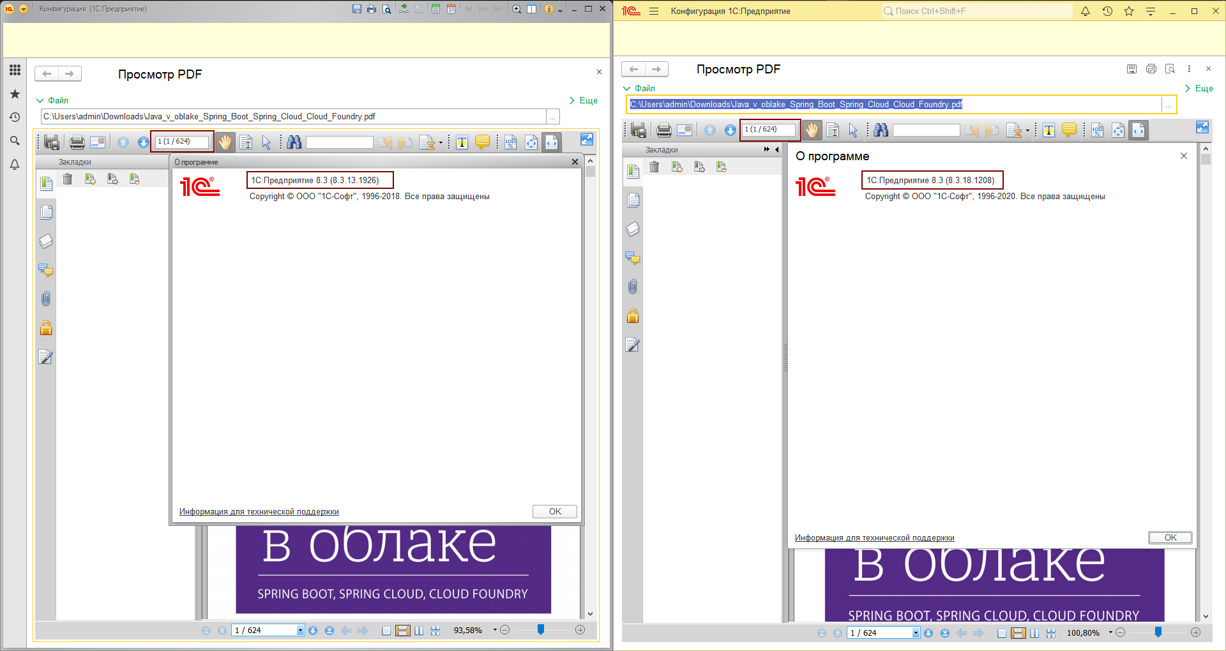
Task: Select Text selection tool in left PDF toolbar
Action: click(x=246, y=142)
